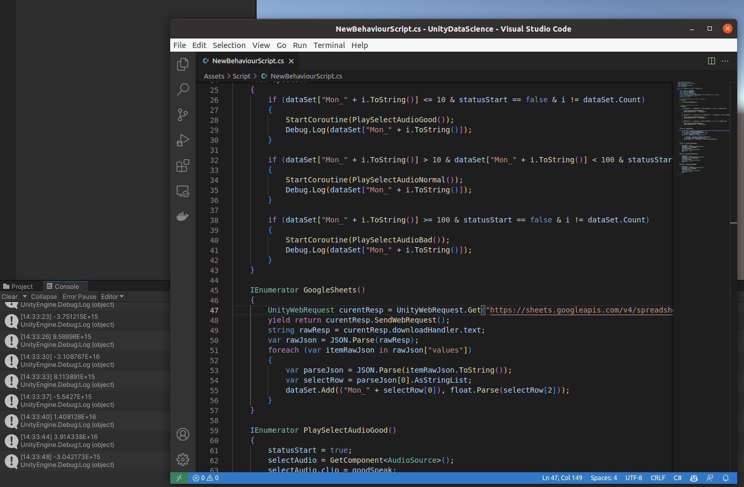Viewport: 744px width, 487px height.
Task: Open the Selection menu
Action: tap(229, 45)
